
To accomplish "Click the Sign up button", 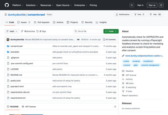I will 152,5.
